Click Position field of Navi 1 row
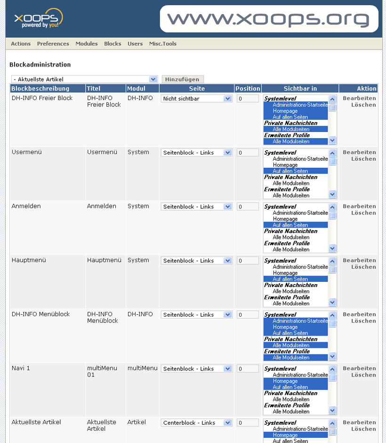The height and width of the screenshot is (443, 386). (x=248, y=369)
